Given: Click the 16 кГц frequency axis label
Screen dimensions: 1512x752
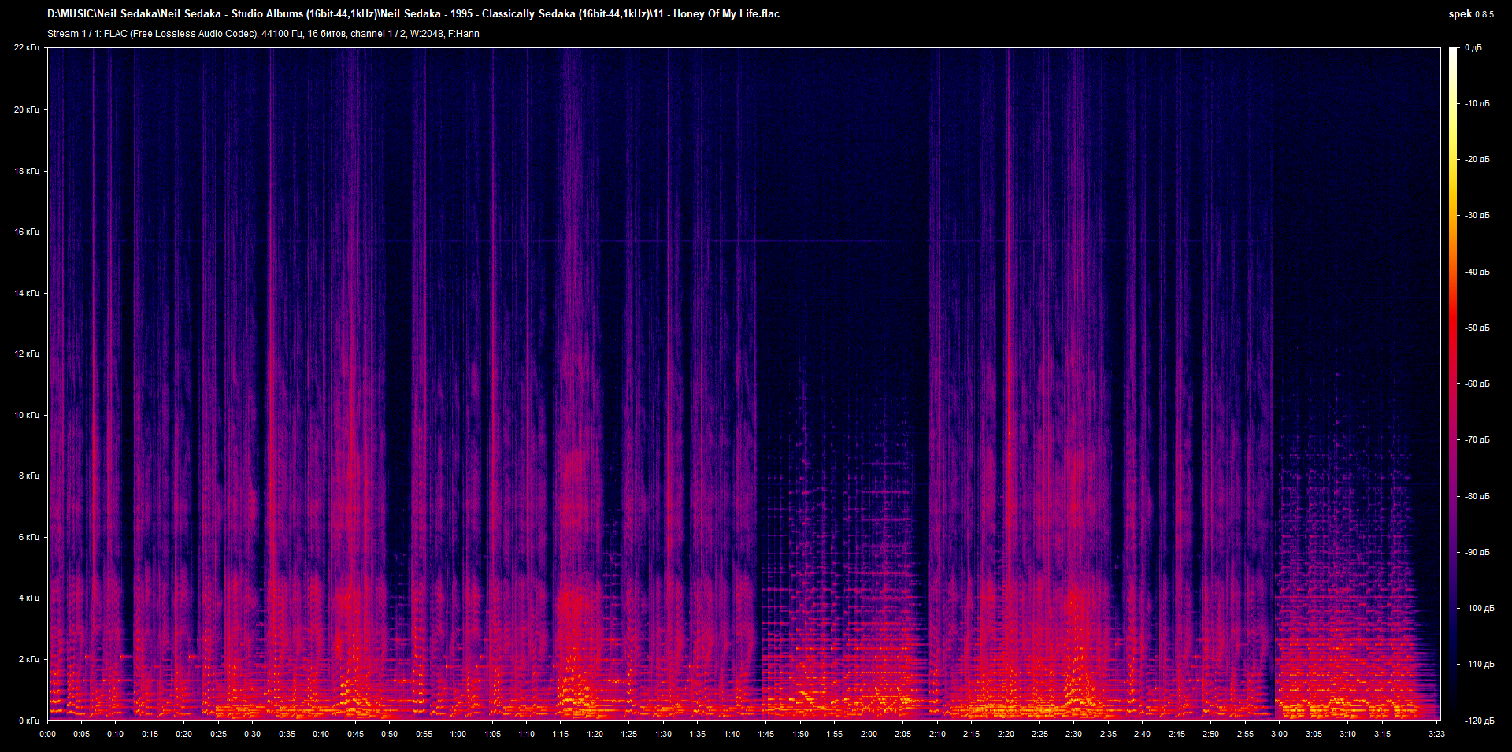Looking at the screenshot, I should click(x=27, y=232).
